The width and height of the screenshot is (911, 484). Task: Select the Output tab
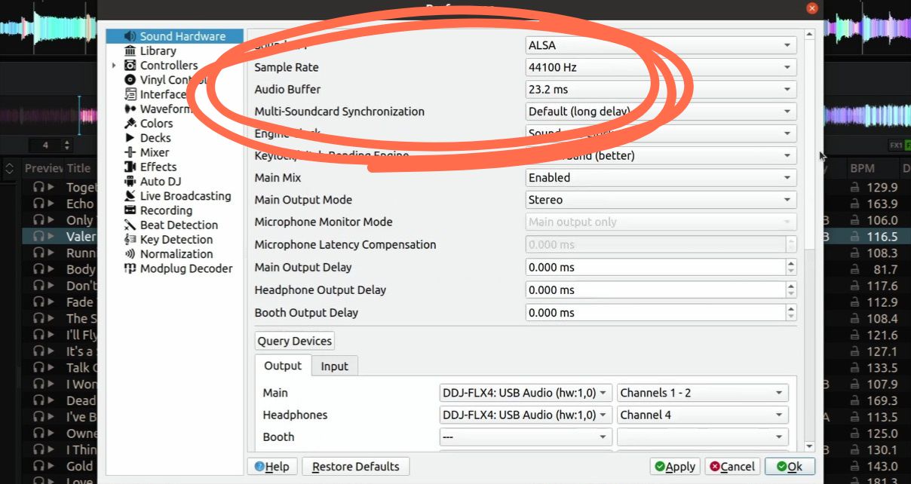[282, 366]
